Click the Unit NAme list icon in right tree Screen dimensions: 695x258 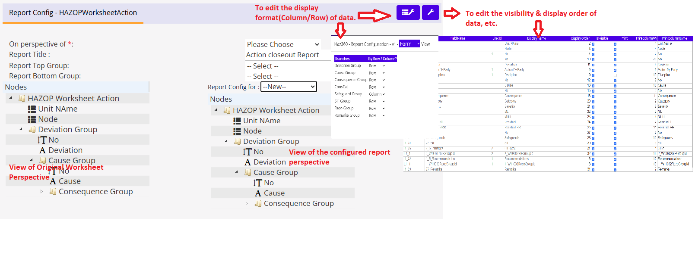click(237, 121)
